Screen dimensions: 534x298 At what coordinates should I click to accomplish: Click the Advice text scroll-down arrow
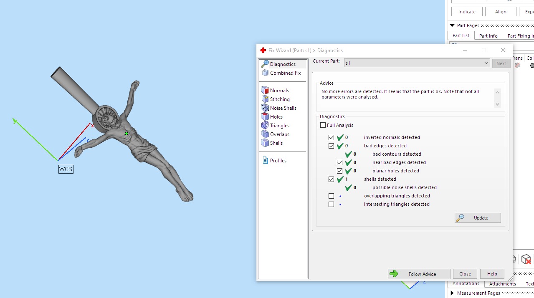point(497,104)
